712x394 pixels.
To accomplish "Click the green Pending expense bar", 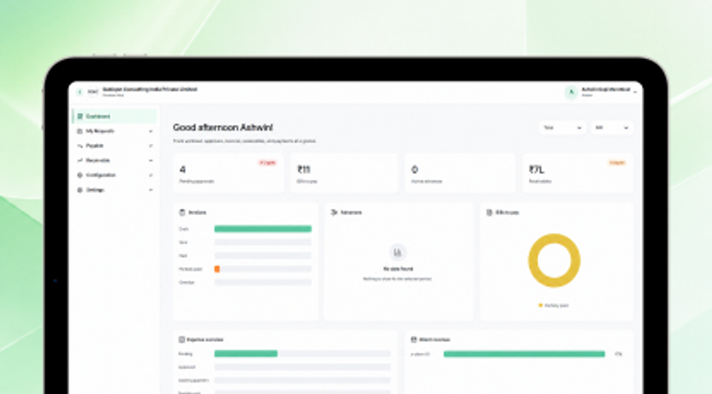I will point(246,354).
